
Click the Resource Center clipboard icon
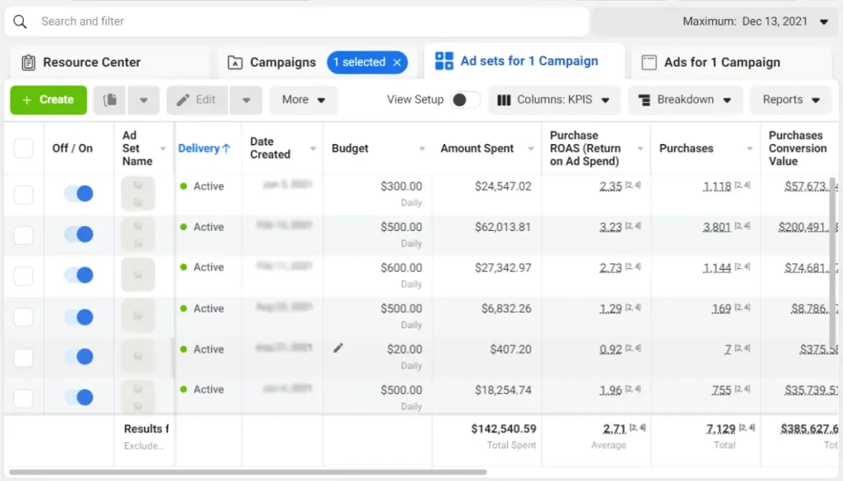(x=29, y=62)
